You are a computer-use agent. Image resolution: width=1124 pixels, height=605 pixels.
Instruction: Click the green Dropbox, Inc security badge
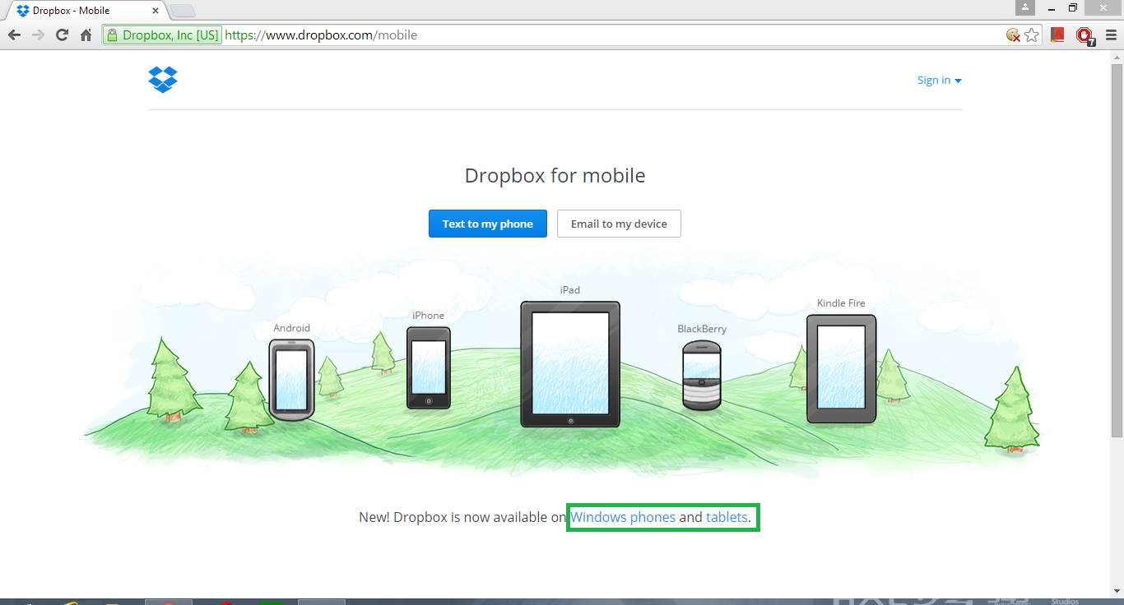[163, 35]
